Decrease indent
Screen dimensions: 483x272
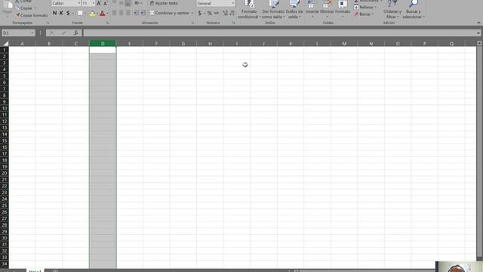click(x=136, y=13)
